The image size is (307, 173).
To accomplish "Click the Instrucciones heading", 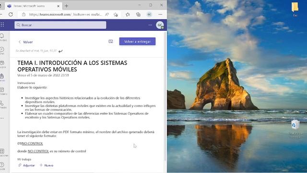I will pyautogui.click(x=26, y=83).
